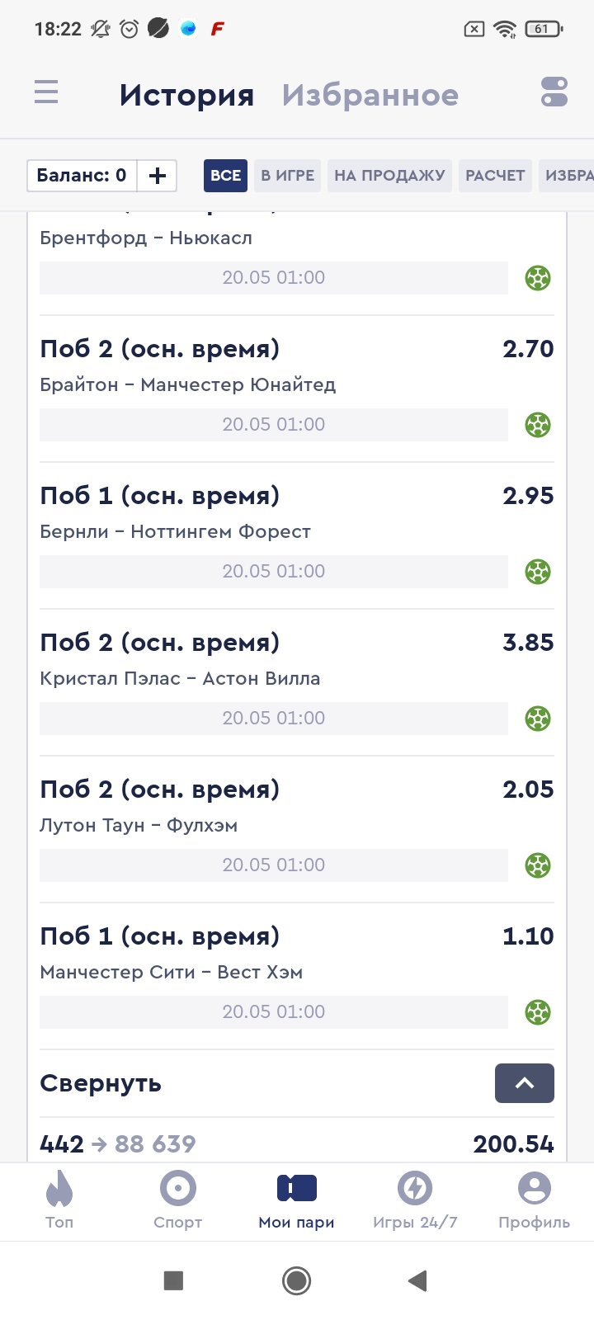Select the ВСЕ filter

tap(225, 176)
